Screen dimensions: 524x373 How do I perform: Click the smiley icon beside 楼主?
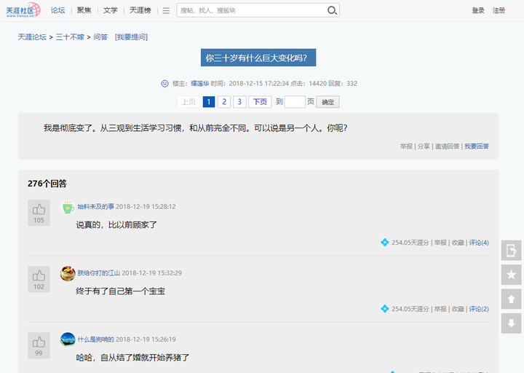pyautogui.click(x=164, y=83)
